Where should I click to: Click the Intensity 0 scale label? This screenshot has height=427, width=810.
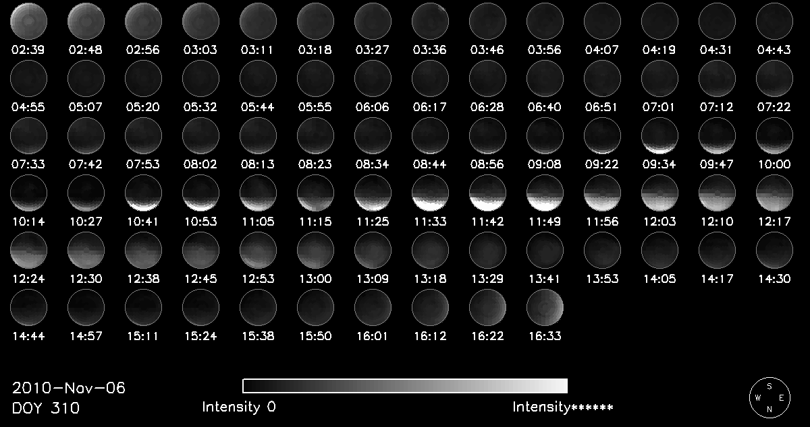point(239,407)
